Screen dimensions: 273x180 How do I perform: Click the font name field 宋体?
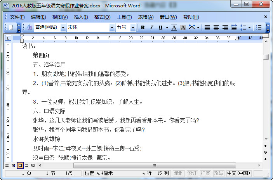point(88,28)
